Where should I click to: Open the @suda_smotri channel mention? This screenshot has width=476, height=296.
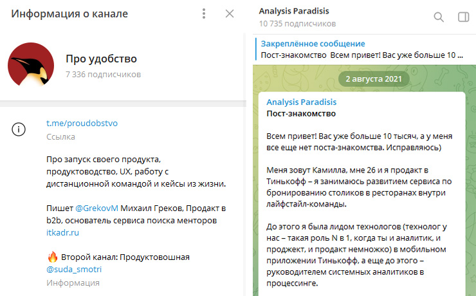pyautogui.click(x=74, y=269)
